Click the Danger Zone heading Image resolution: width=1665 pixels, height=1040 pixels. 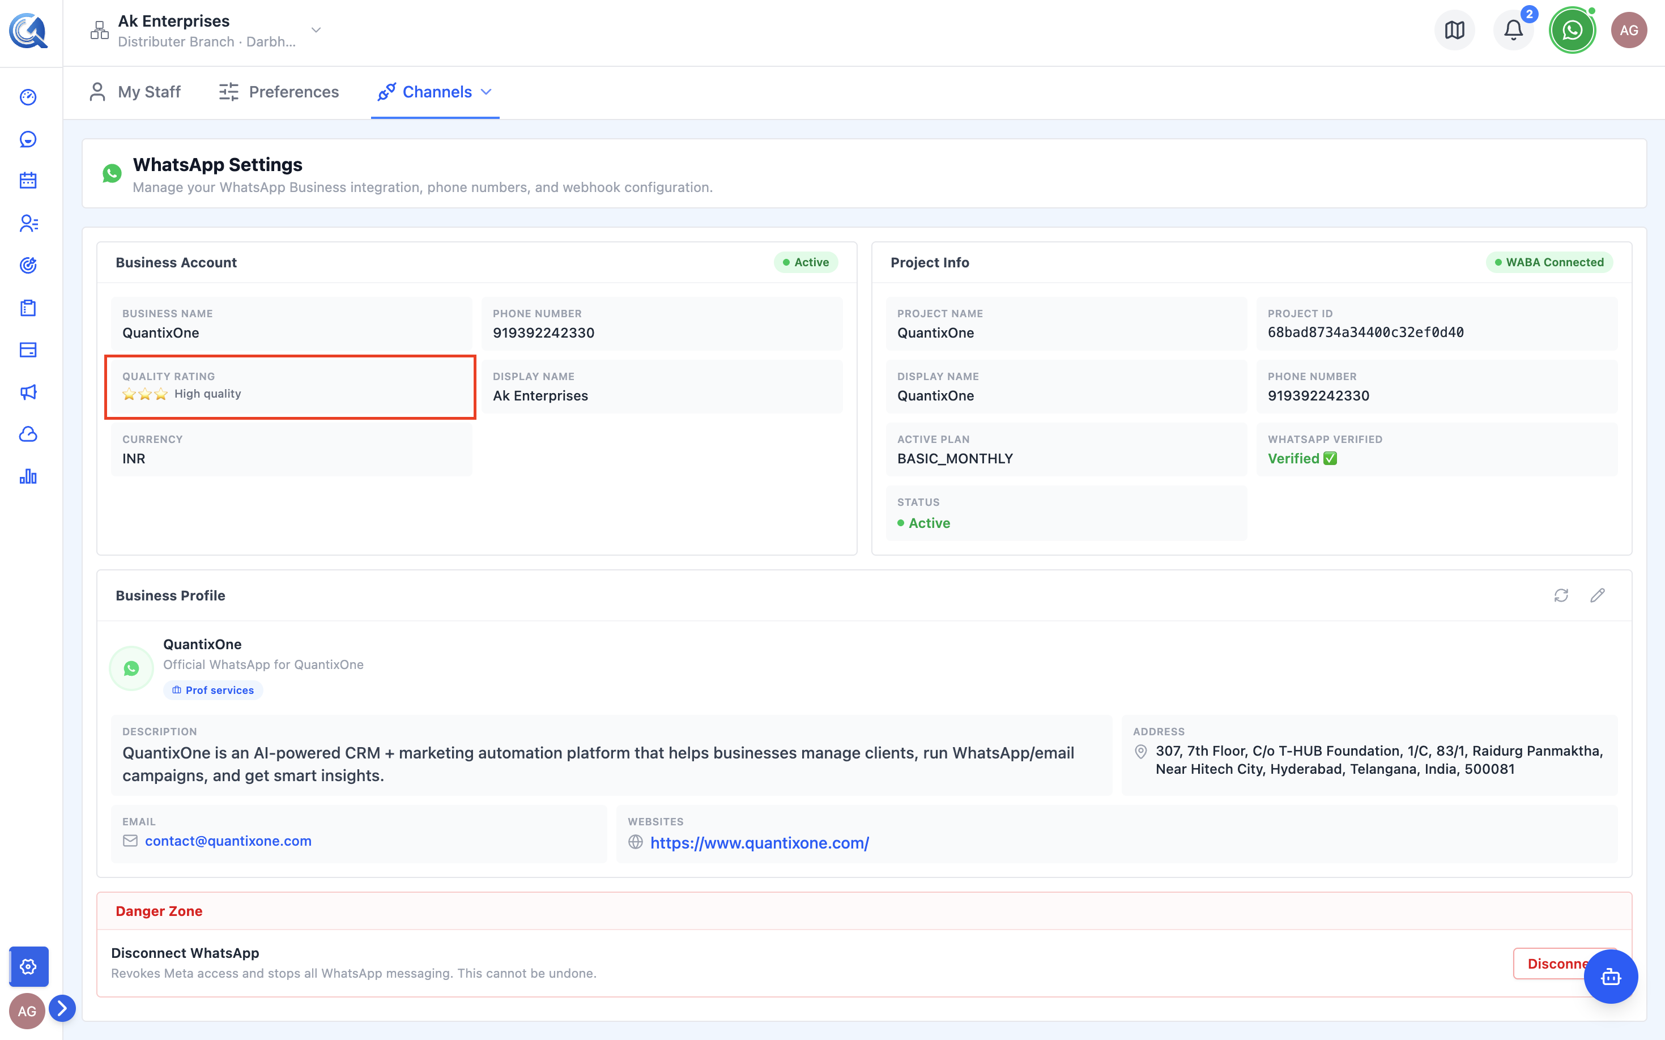(x=159, y=911)
